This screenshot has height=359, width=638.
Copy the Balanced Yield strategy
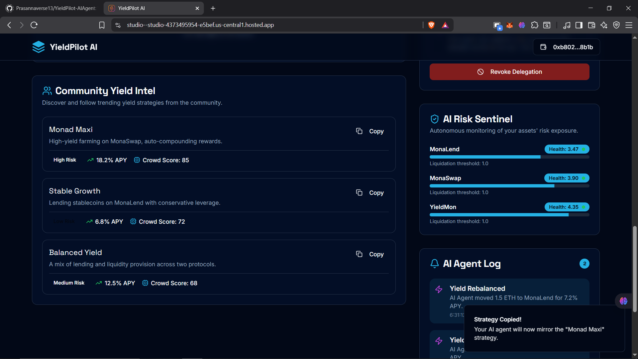(x=370, y=254)
